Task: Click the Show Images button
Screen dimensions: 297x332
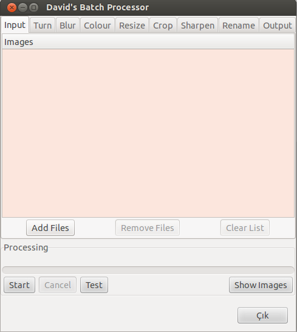Action: point(261,285)
